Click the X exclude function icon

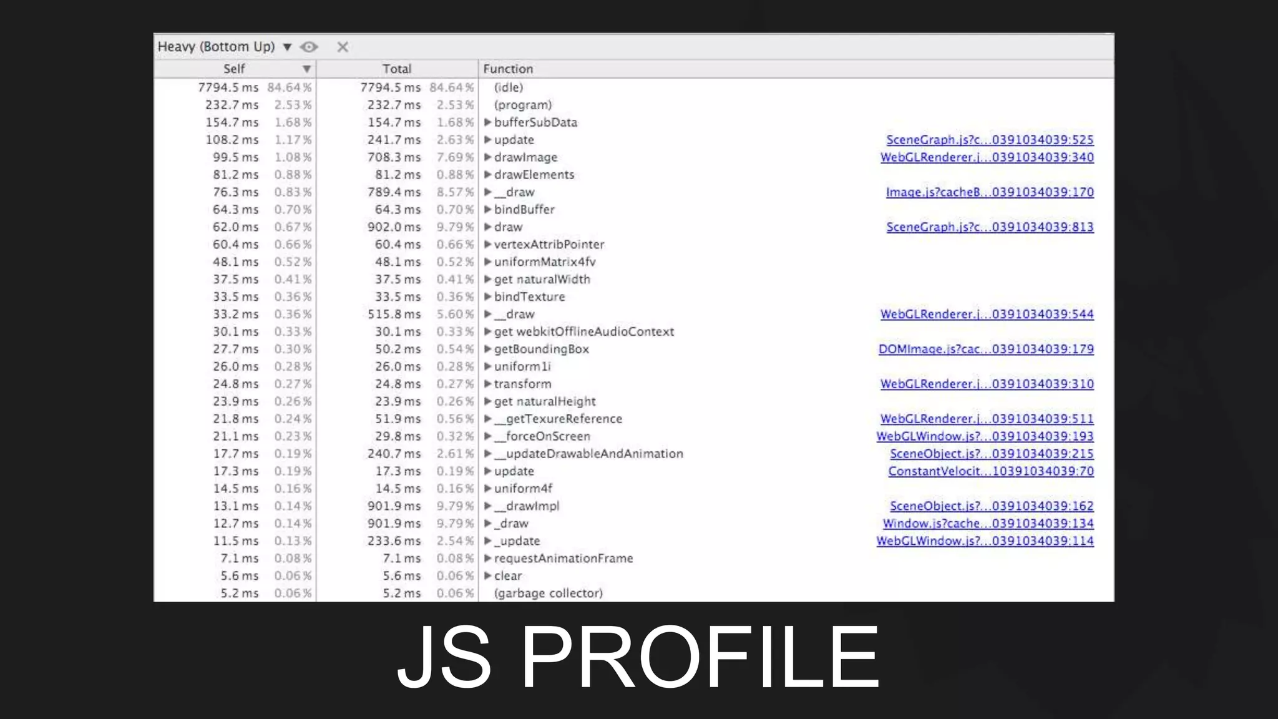pyautogui.click(x=343, y=47)
